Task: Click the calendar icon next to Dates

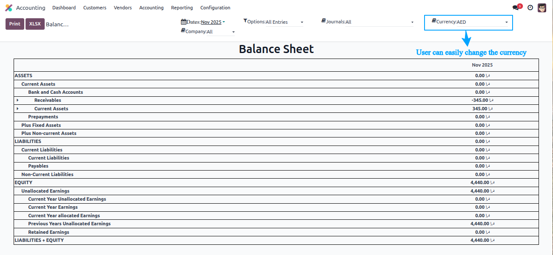Action: pos(183,22)
